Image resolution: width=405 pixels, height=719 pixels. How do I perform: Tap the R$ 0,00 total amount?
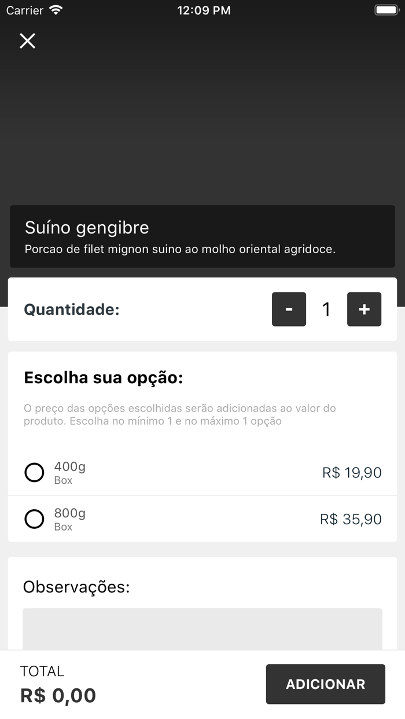pos(58,695)
